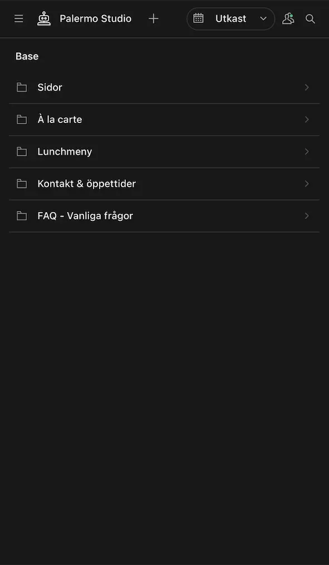Viewport: 329px width, 565px height.
Task: Expand Kontakt & öppettider via its chevron
Action: tap(306, 183)
